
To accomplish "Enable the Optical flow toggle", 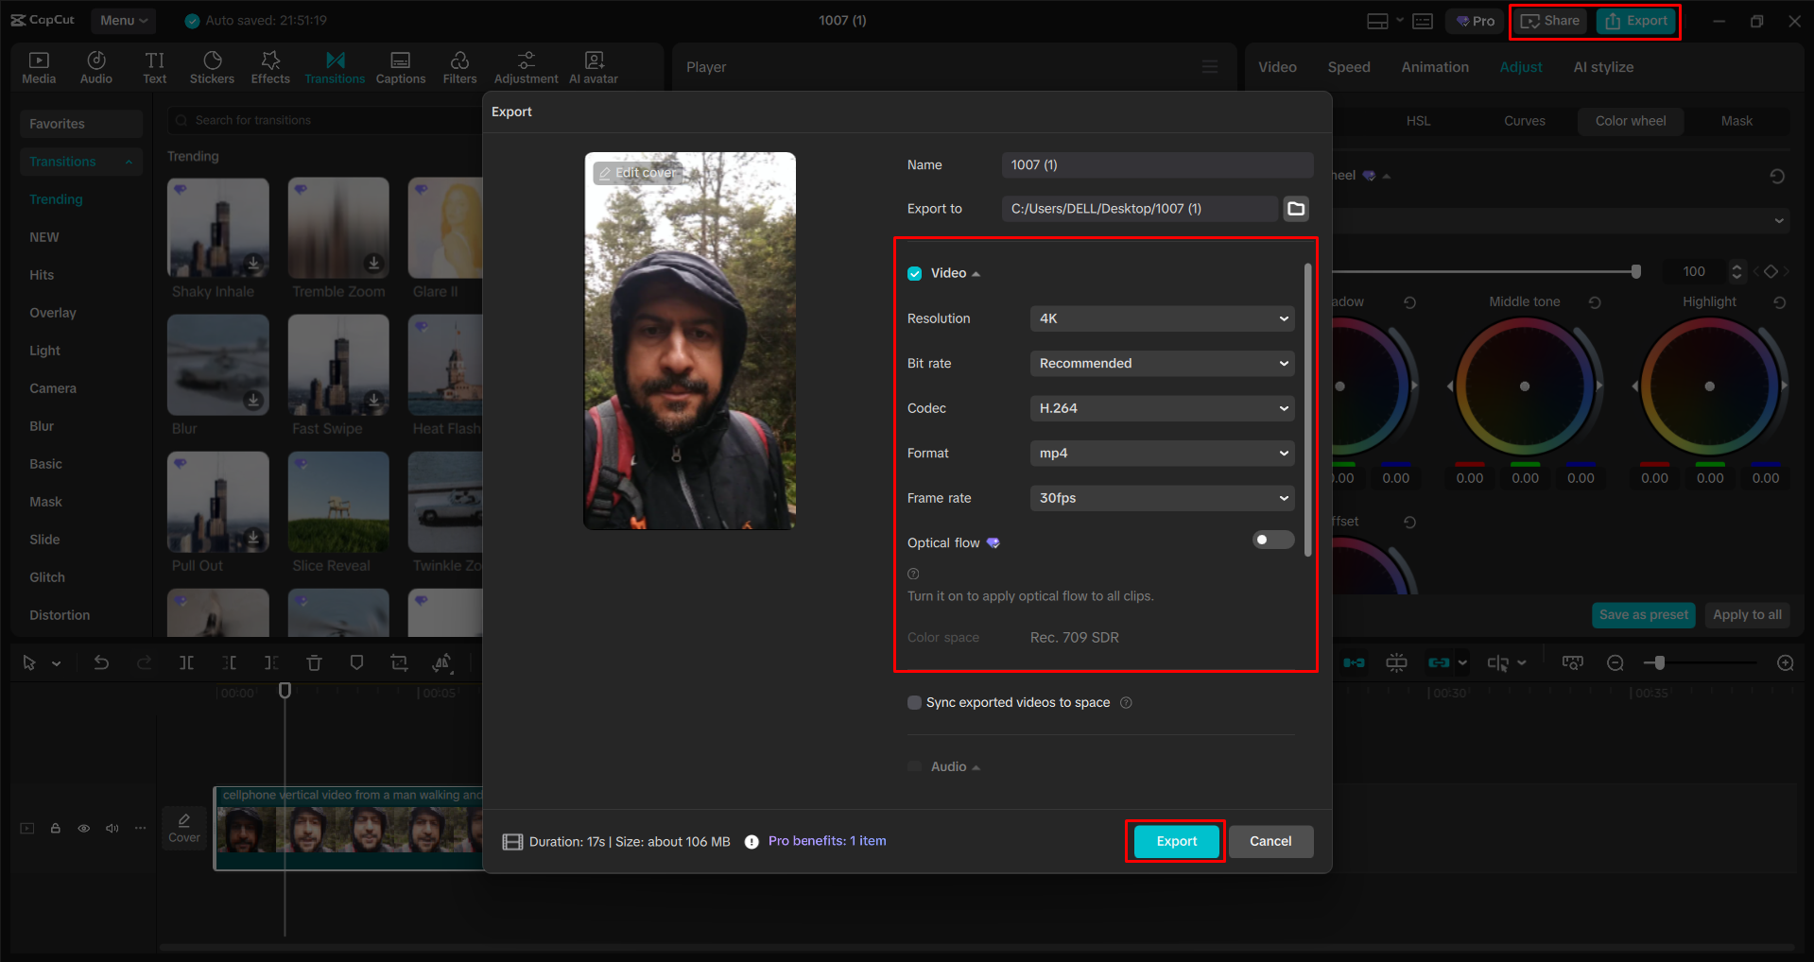I will pyautogui.click(x=1272, y=540).
